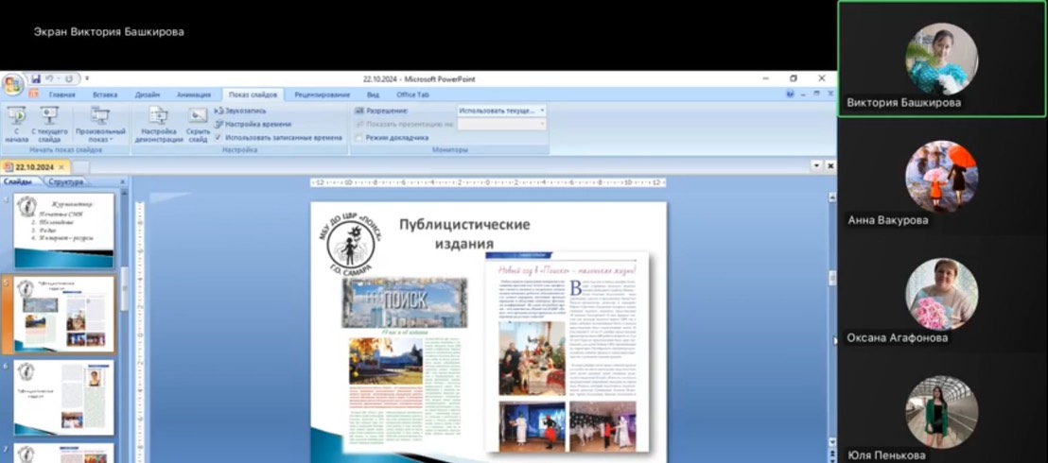Open the 'Дизайн' ribbon tab

(x=147, y=94)
